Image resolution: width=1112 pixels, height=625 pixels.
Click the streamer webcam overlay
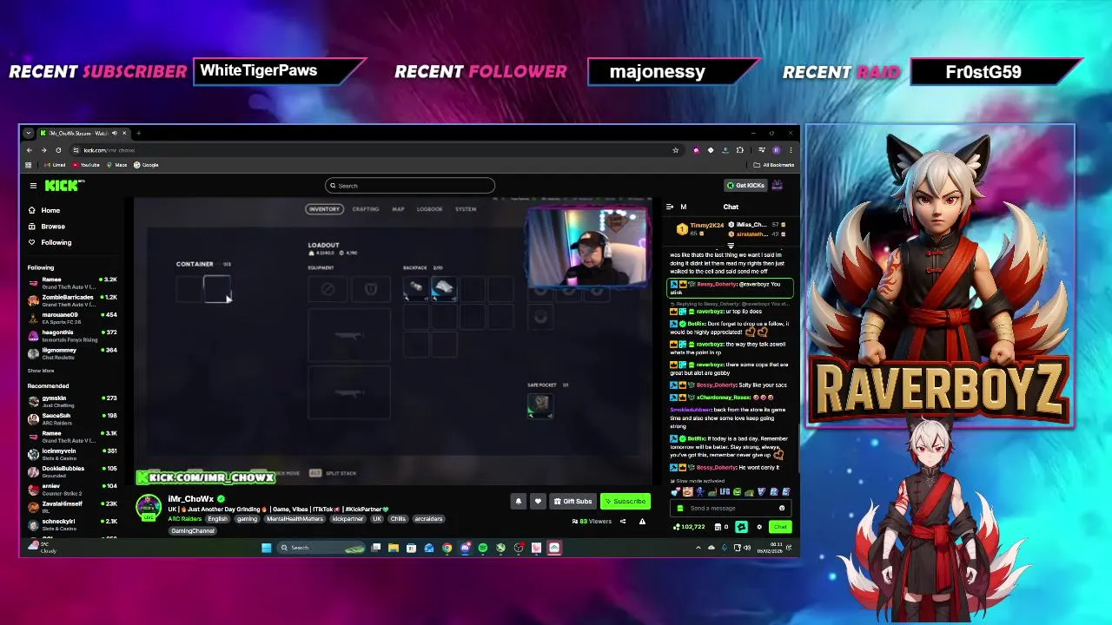[x=587, y=247]
